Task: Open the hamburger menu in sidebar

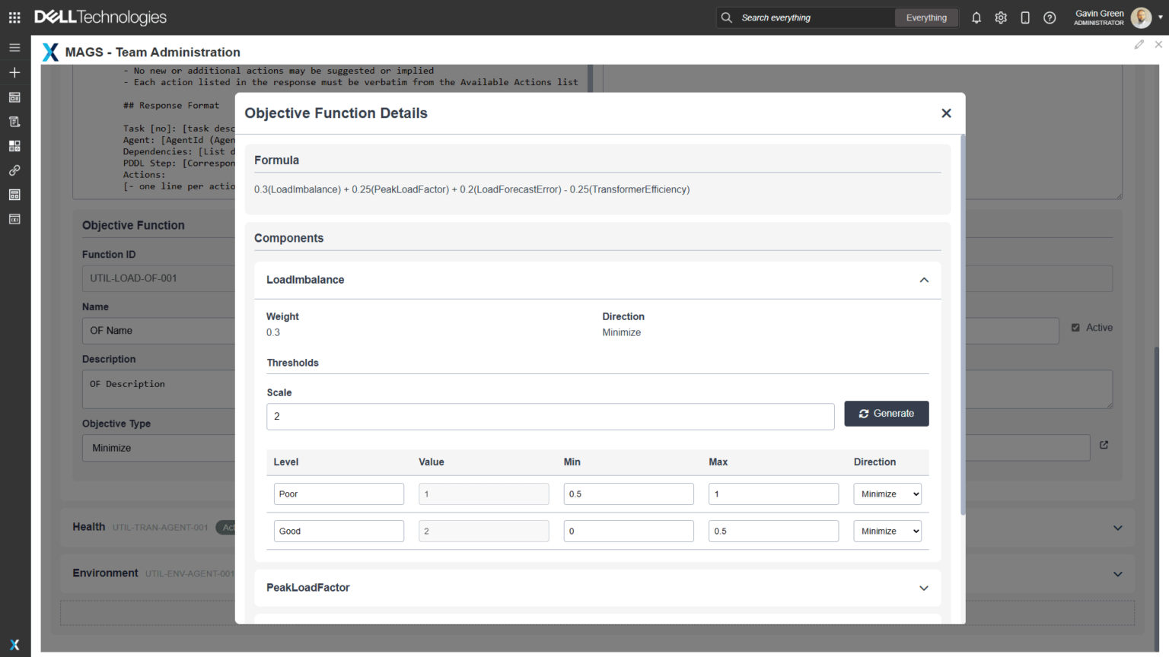Action: pos(14,47)
